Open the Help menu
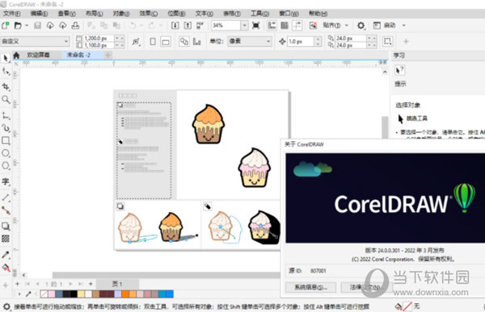This screenshot has height=312, width=485. coord(318,14)
